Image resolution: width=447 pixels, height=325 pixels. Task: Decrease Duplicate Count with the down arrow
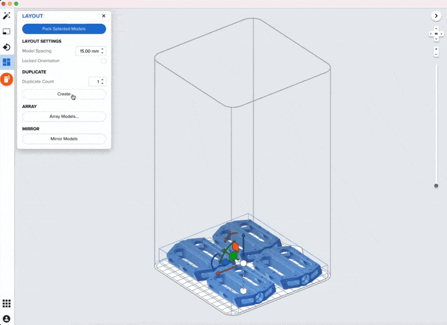point(103,83)
